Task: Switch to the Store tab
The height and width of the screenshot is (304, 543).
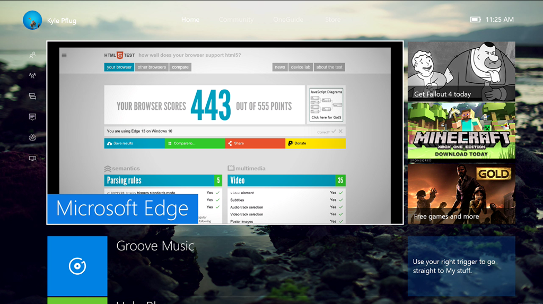Action: [x=333, y=20]
